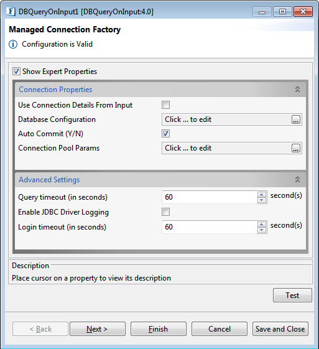The width and height of the screenshot is (319, 349).
Task: Go to next page with Next button
Action: pyautogui.click(x=98, y=328)
